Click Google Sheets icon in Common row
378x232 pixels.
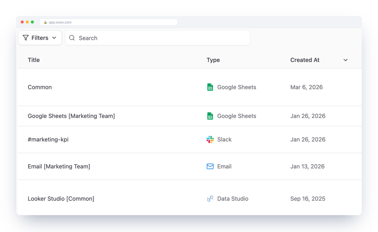coord(210,87)
